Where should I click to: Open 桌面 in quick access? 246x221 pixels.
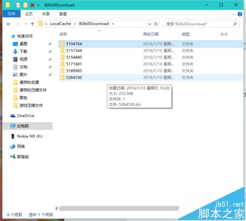(23, 44)
